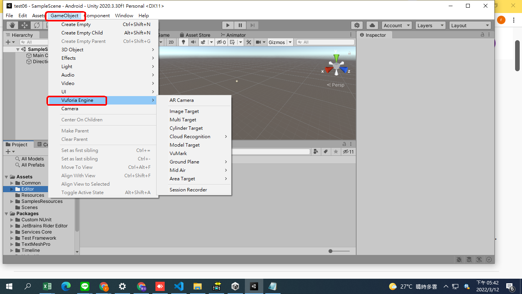The width and height of the screenshot is (522, 294).
Task: Open the Cloud services button
Action: 372,25
